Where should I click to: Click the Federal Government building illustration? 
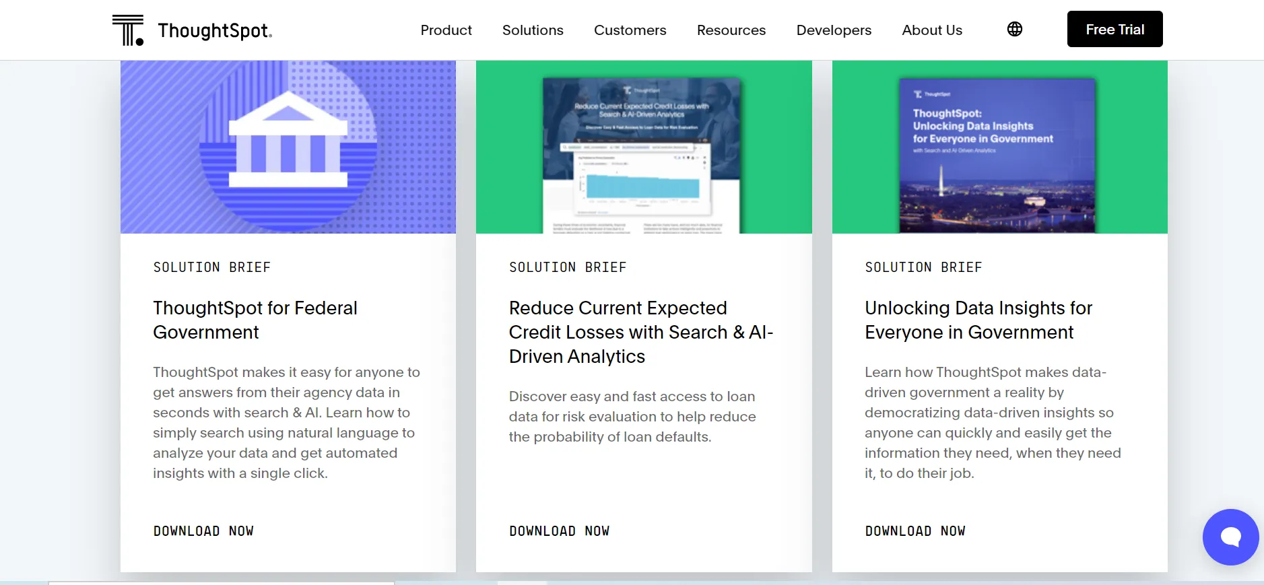pyautogui.click(x=288, y=147)
